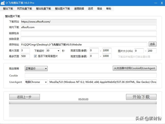The image size is (165, 124).
Task: Click the 下载后所有图片已做去重处理 note
Action: tap(134, 57)
